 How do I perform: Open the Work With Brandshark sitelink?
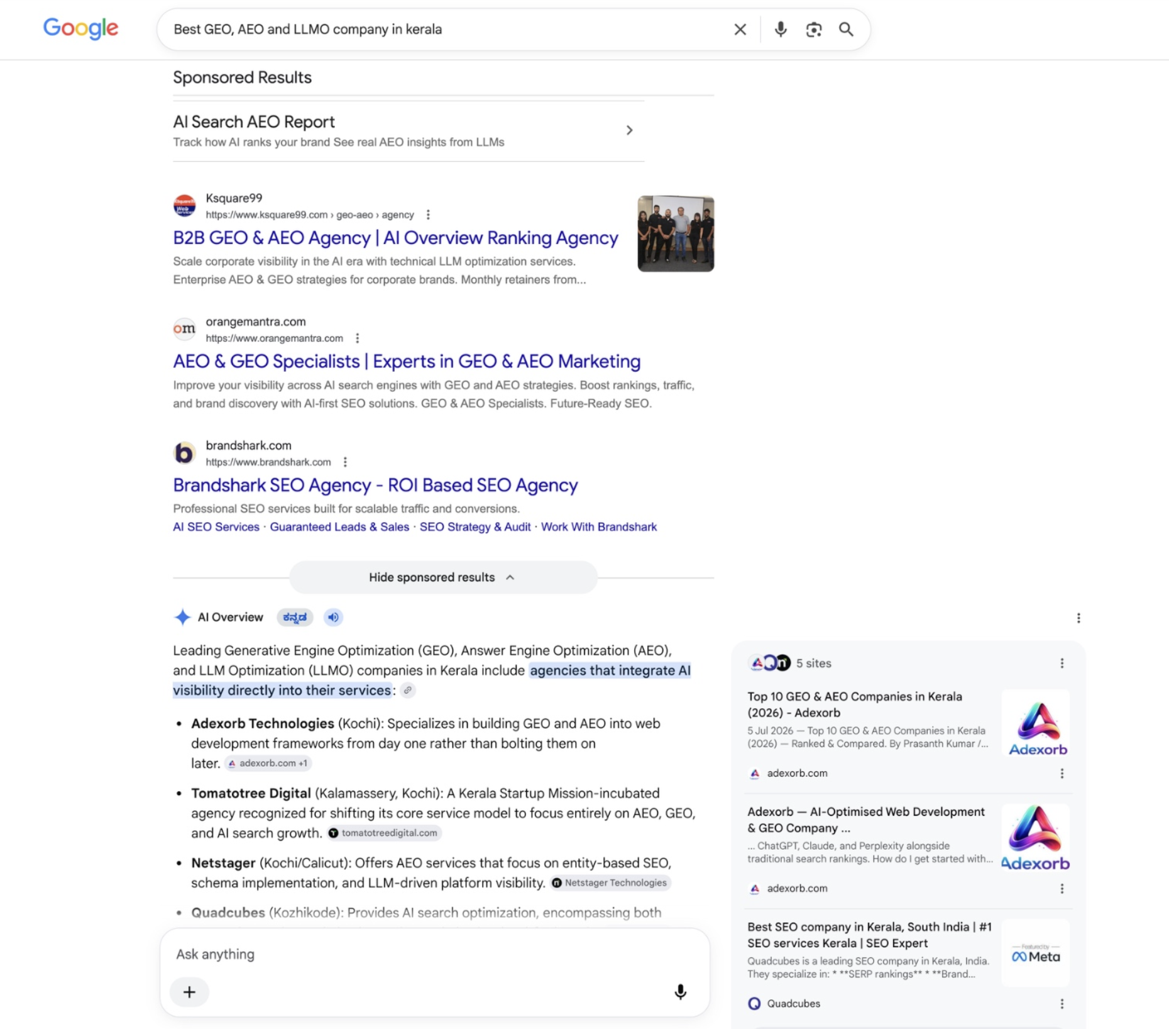point(599,527)
